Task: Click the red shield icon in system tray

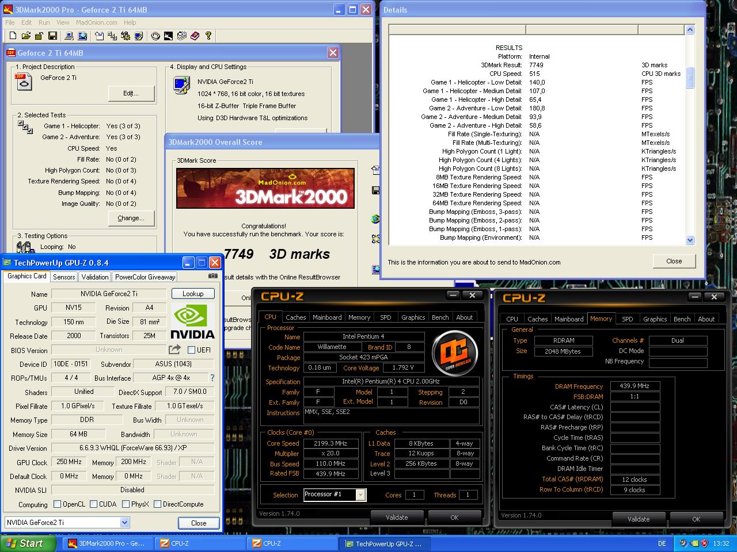Action: 704,543
